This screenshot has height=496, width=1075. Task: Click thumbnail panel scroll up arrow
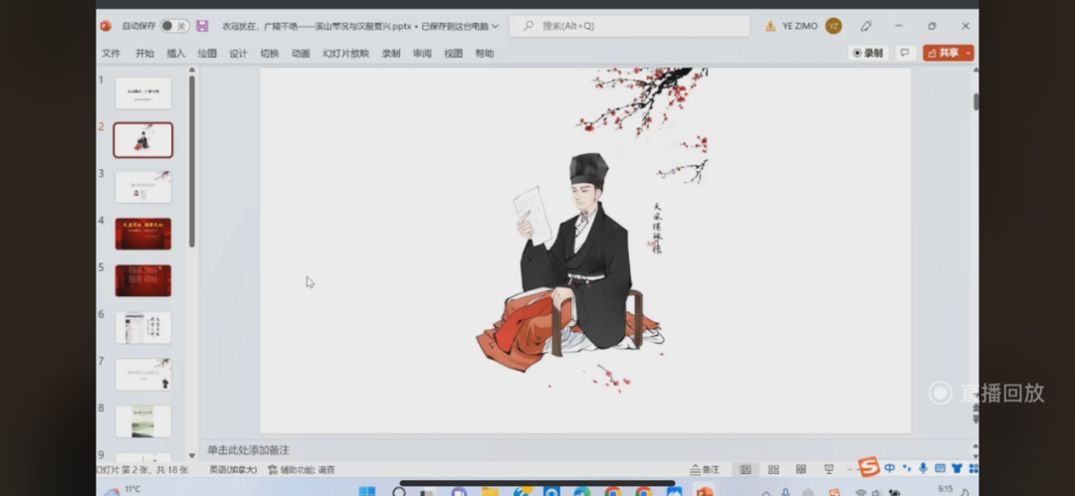(x=192, y=70)
